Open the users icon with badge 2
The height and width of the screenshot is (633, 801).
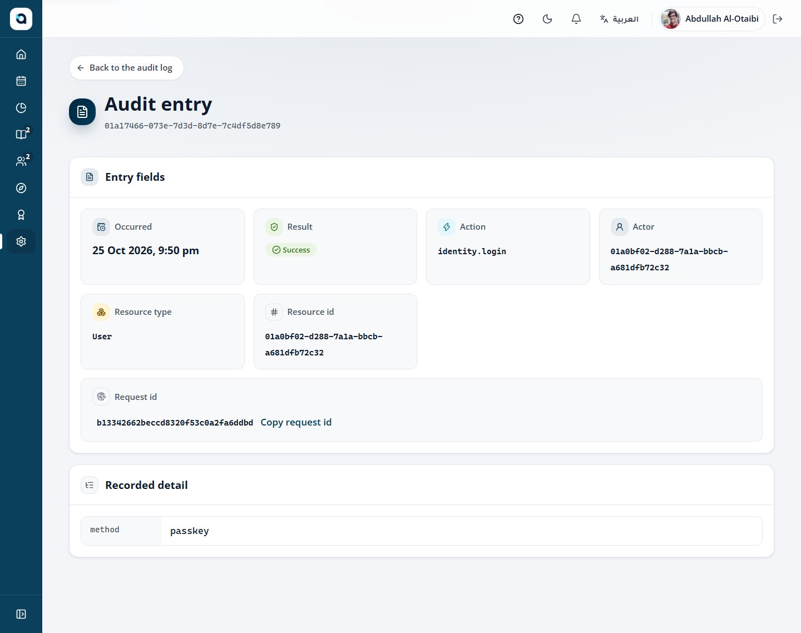coord(21,161)
